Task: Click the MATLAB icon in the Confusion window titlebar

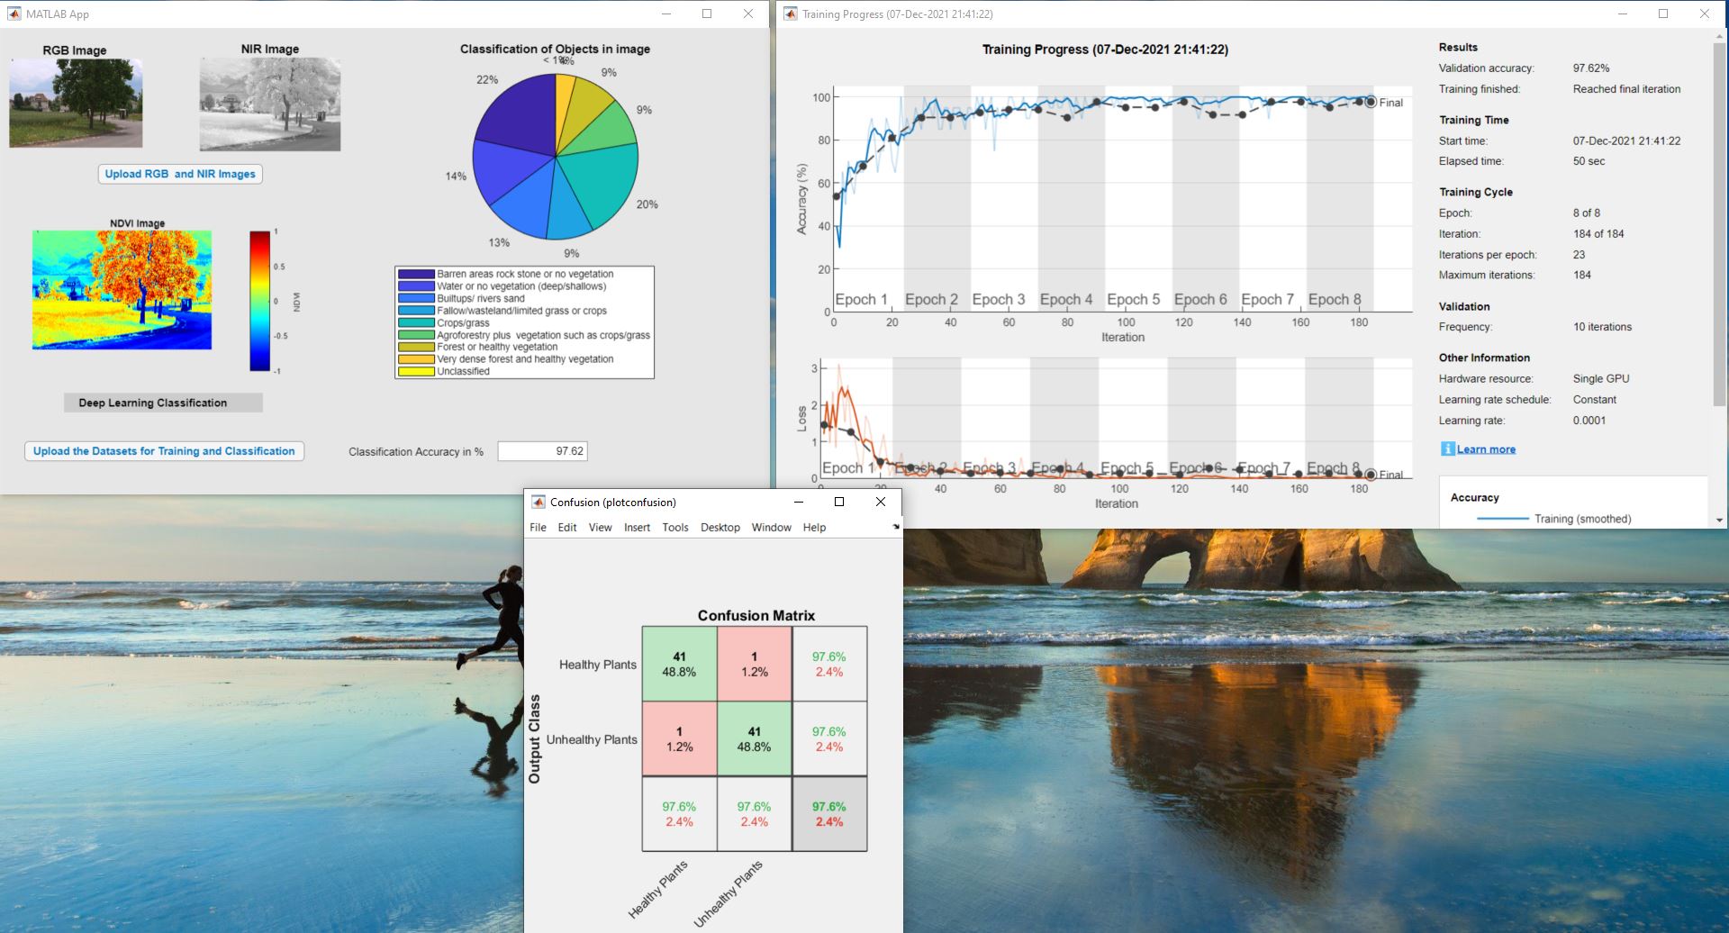Action: tap(539, 502)
